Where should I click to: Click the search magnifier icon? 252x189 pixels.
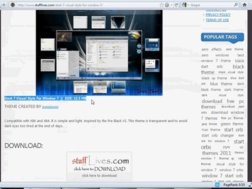click(236, 5)
